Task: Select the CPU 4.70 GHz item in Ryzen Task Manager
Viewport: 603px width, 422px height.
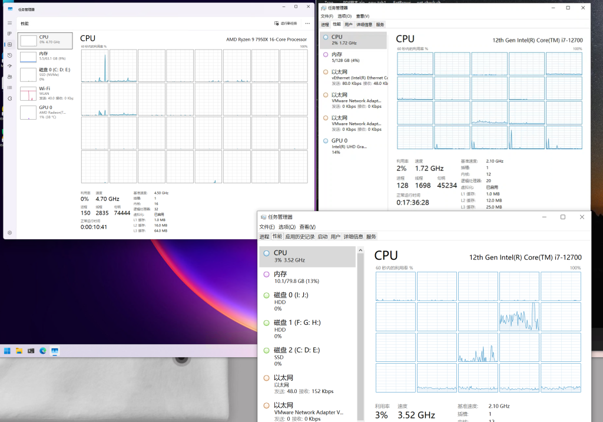Action: (45, 41)
